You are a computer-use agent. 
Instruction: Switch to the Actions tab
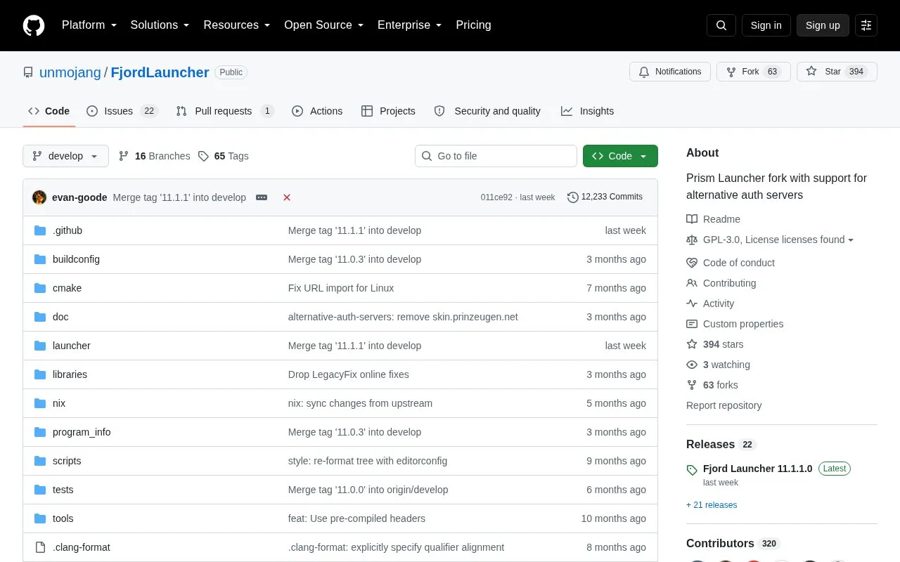317,111
